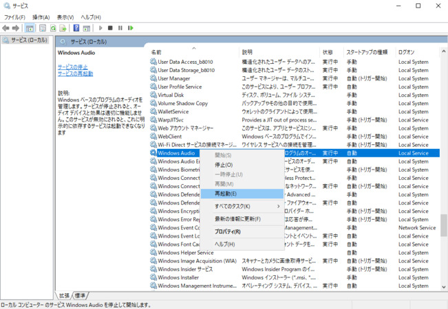
Task: Select the Web アカウント マネージャー service
Action: (295, 128)
